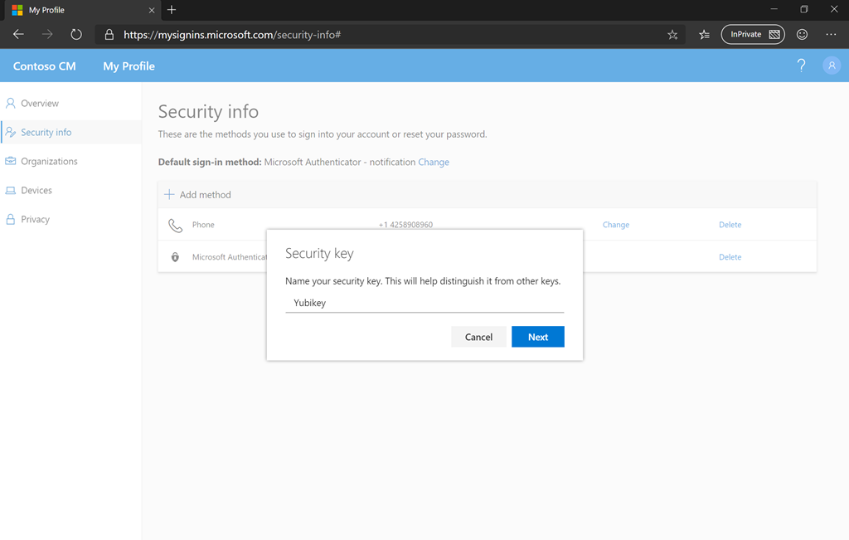Open the browser settings ellipsis menu
849x540 pixels.
pos(831,35)
